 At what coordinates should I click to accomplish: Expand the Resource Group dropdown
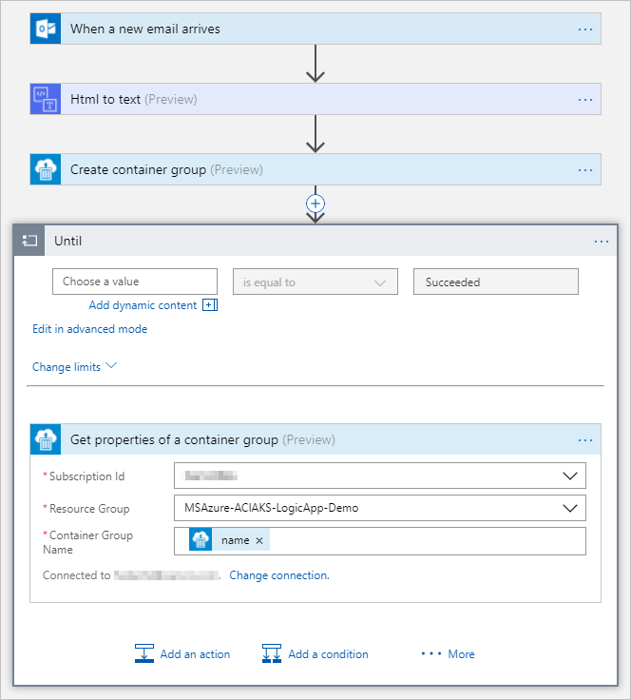570,508
